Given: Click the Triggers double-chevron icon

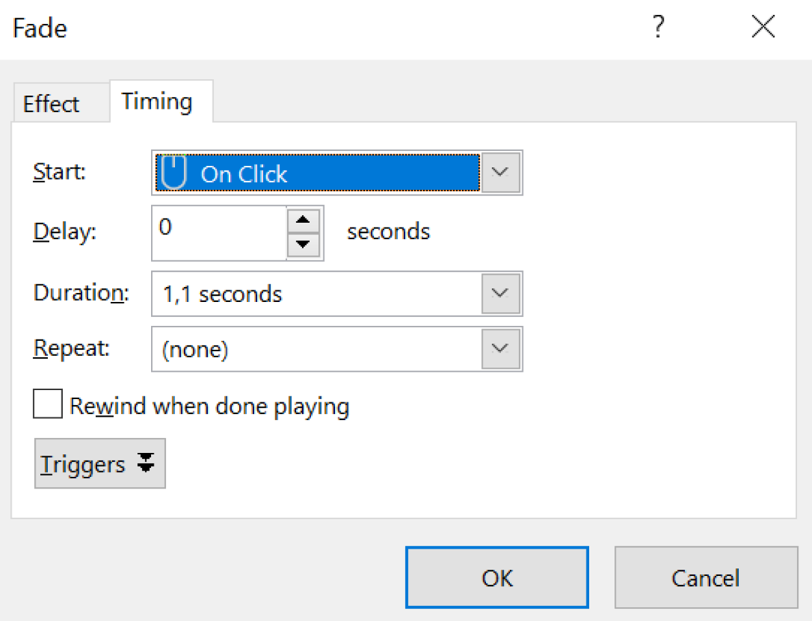Looking at the screenshot, I should click(x=146, y=463).
